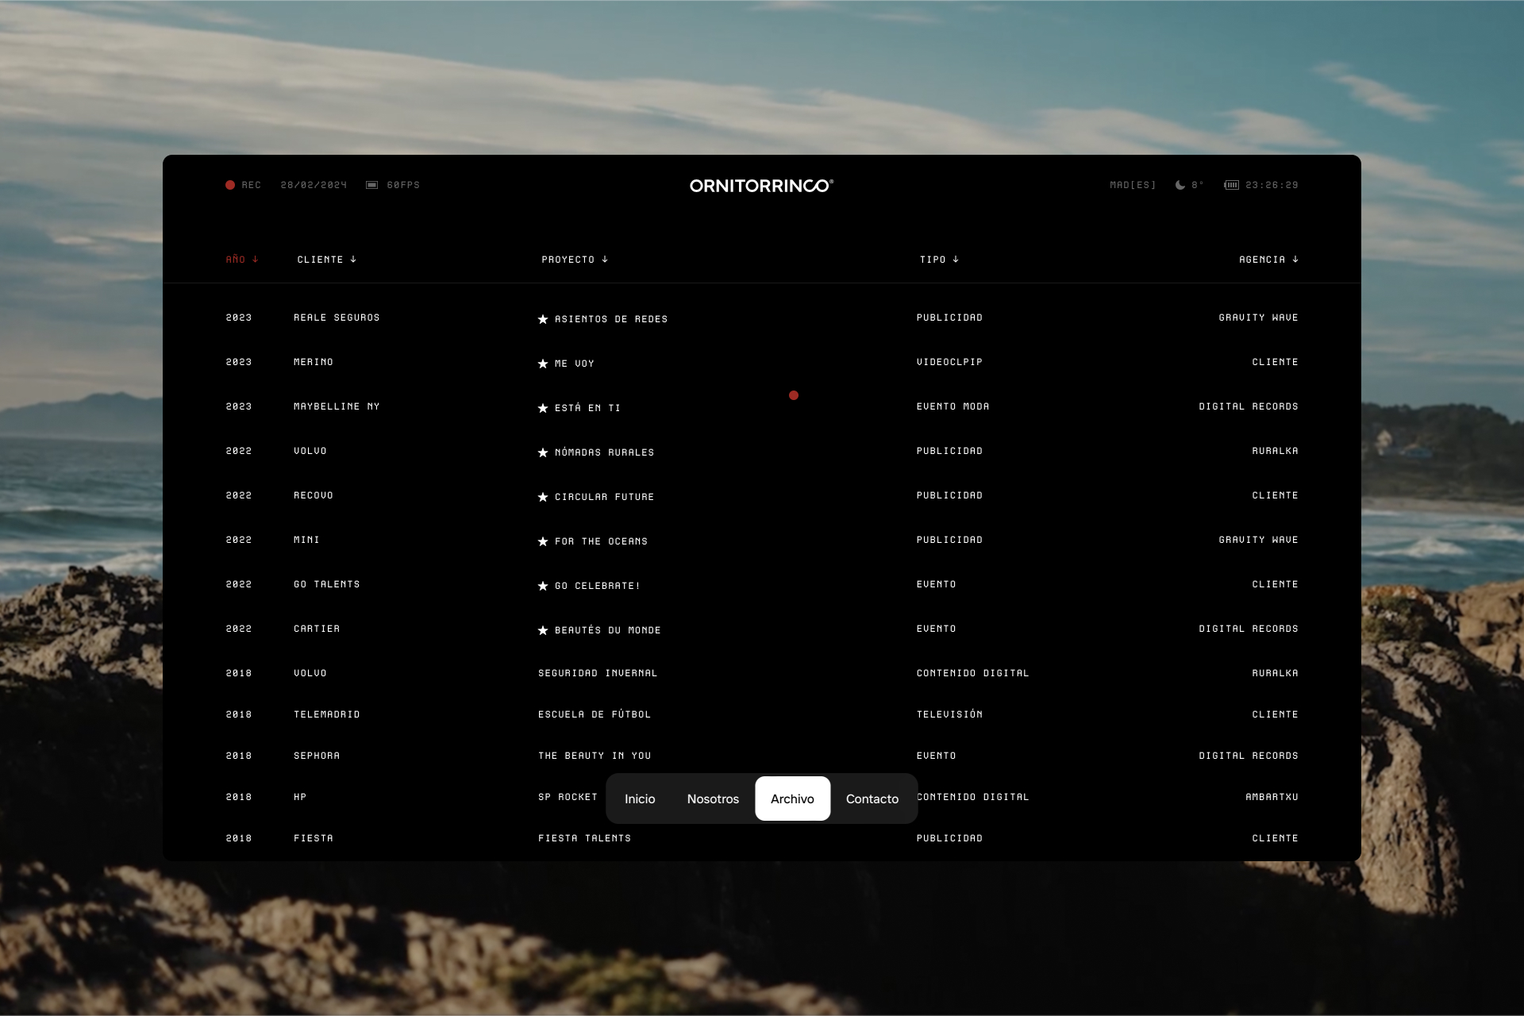Image resolution: width=1524 pixels, height=1016 pixels.
Task: Click the battery icon beside the clock
Action: tap(1231, 185)
